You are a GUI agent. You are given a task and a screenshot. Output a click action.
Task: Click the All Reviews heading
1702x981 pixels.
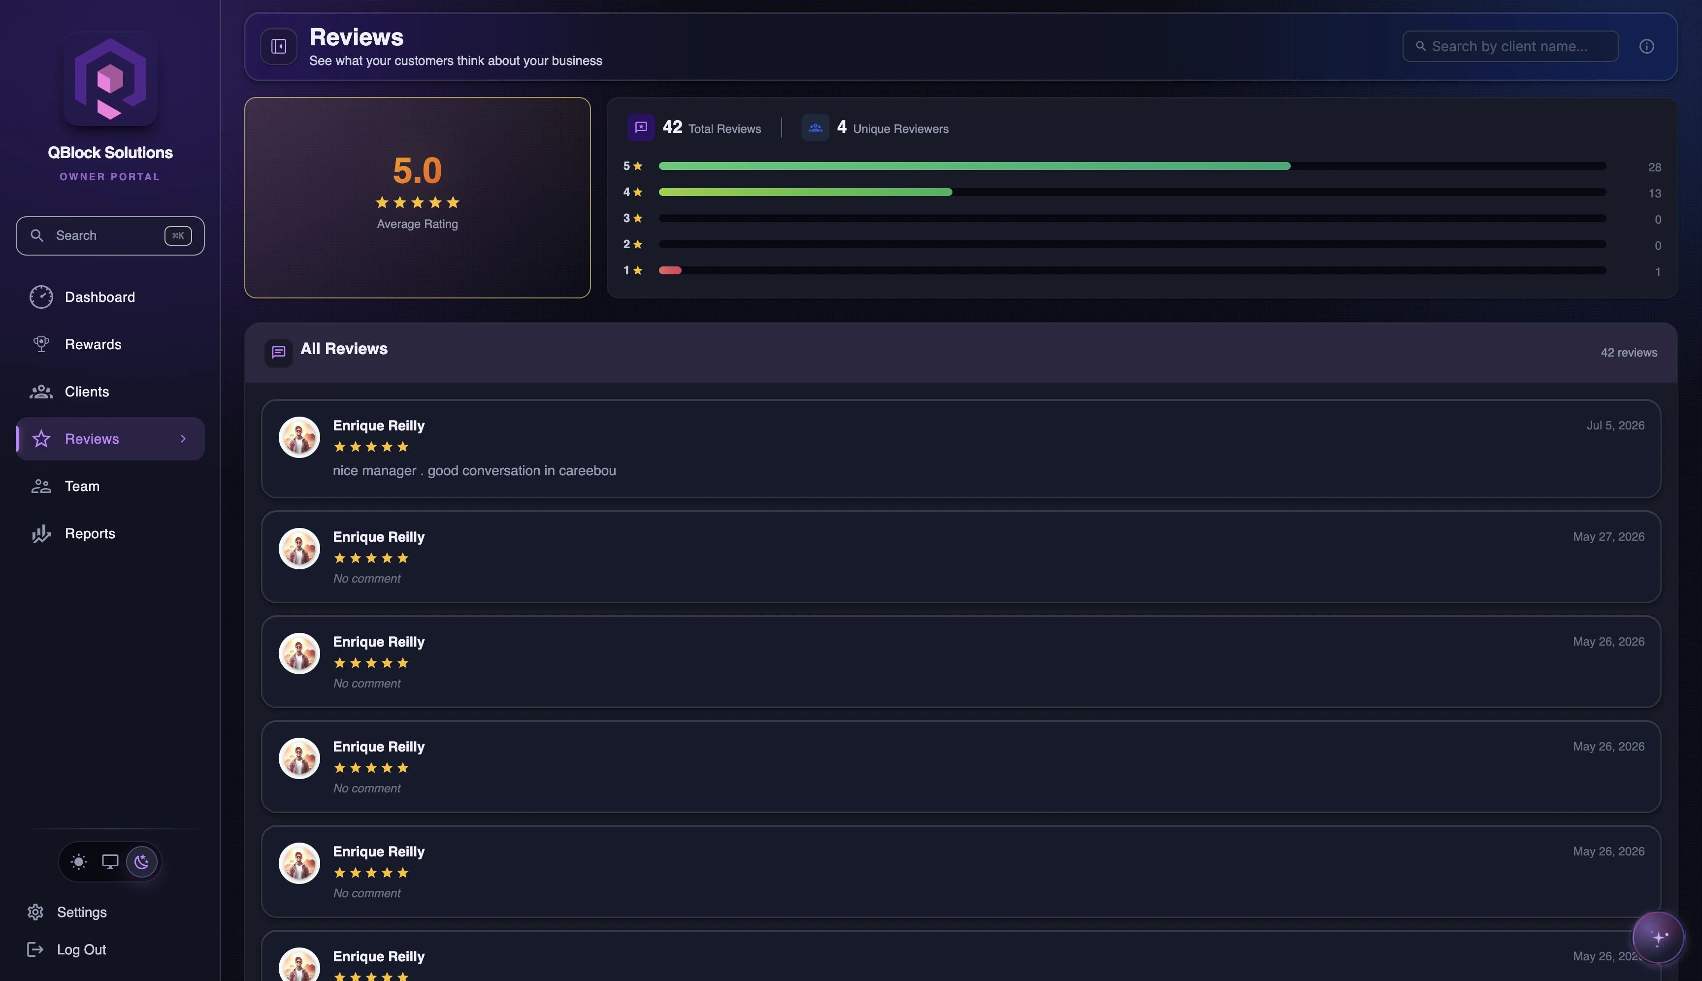coord(344,349)
